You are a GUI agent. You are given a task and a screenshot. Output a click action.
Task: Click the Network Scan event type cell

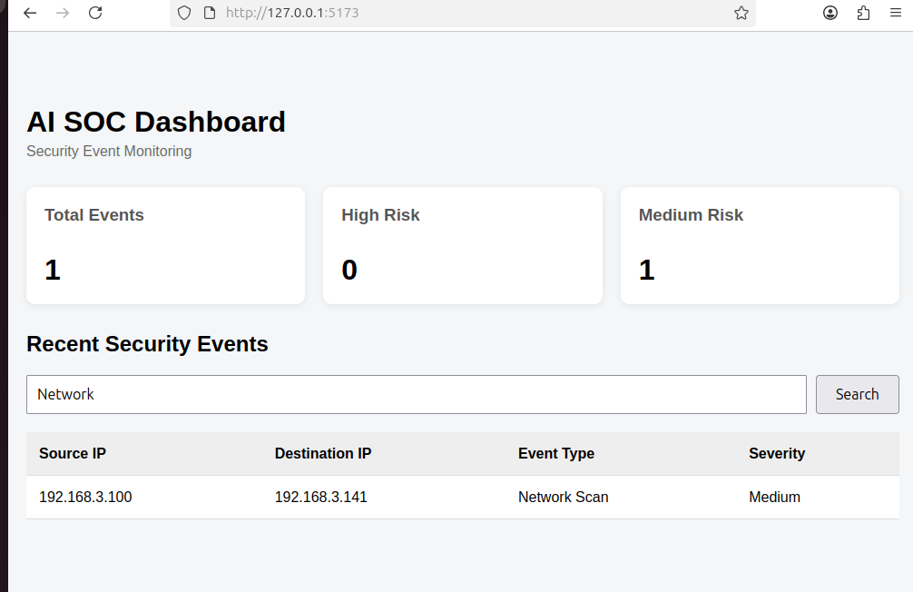(563, 497)
